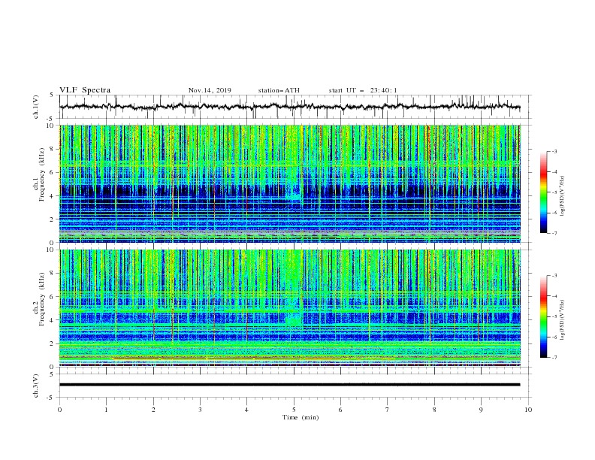Click the ch.1 color bar legend

coord(543,192)
